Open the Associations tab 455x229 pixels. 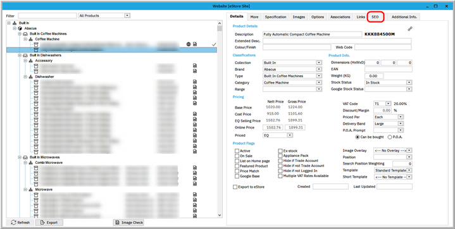[x=340, y=17]
